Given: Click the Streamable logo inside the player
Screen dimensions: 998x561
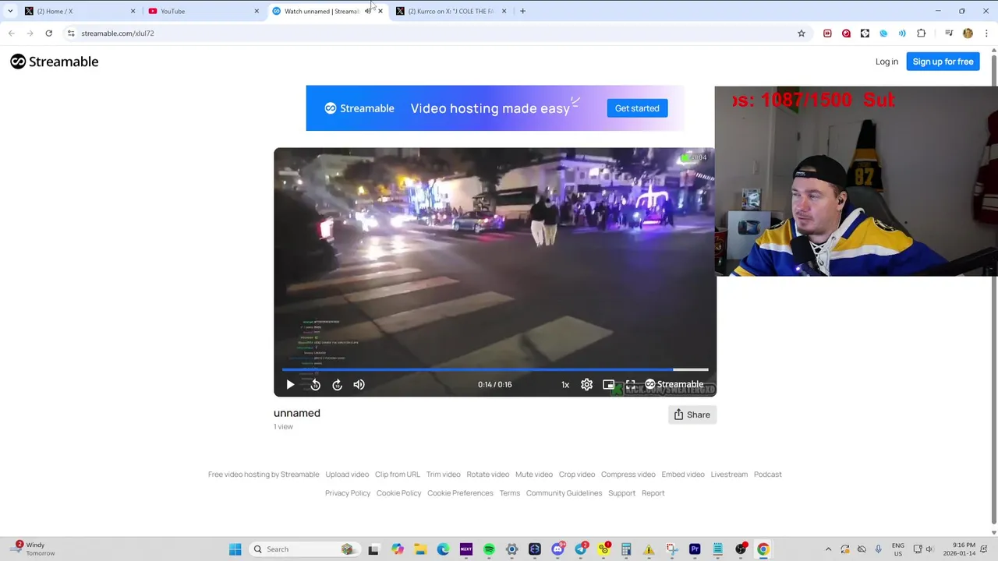Looking at the screenshot, I should tap(674, 384).
